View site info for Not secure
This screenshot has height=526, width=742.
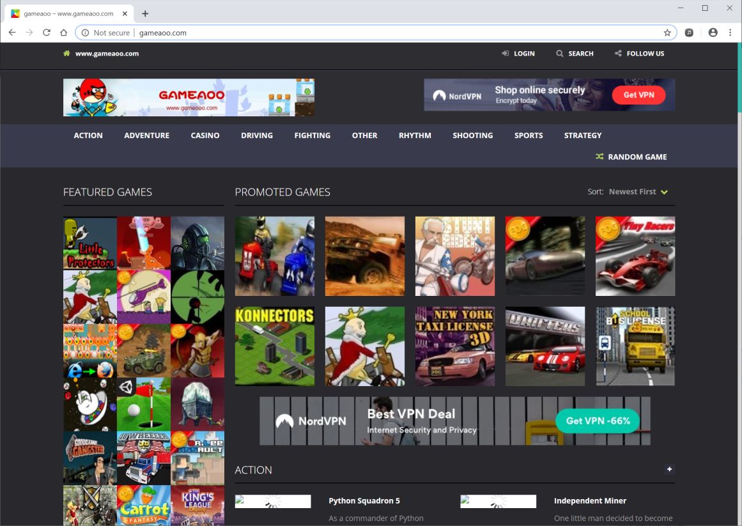(x=105, y=33)
